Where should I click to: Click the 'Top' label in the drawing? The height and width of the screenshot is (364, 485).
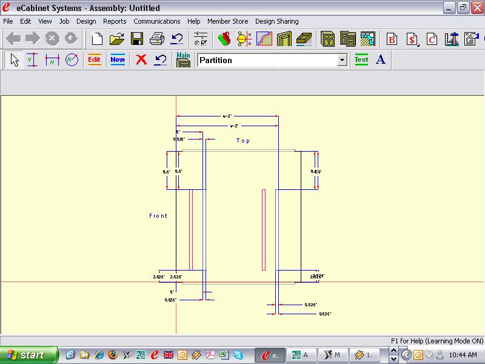(x=243, y=141)
